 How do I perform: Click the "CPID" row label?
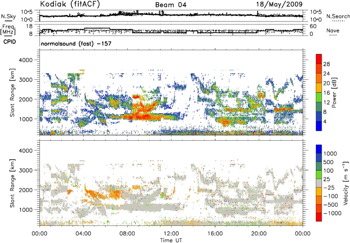coord(10,42)
